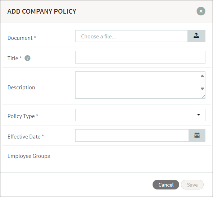Expand the Policy Type dropdown
213x197 pixels.
pos(140,115)
